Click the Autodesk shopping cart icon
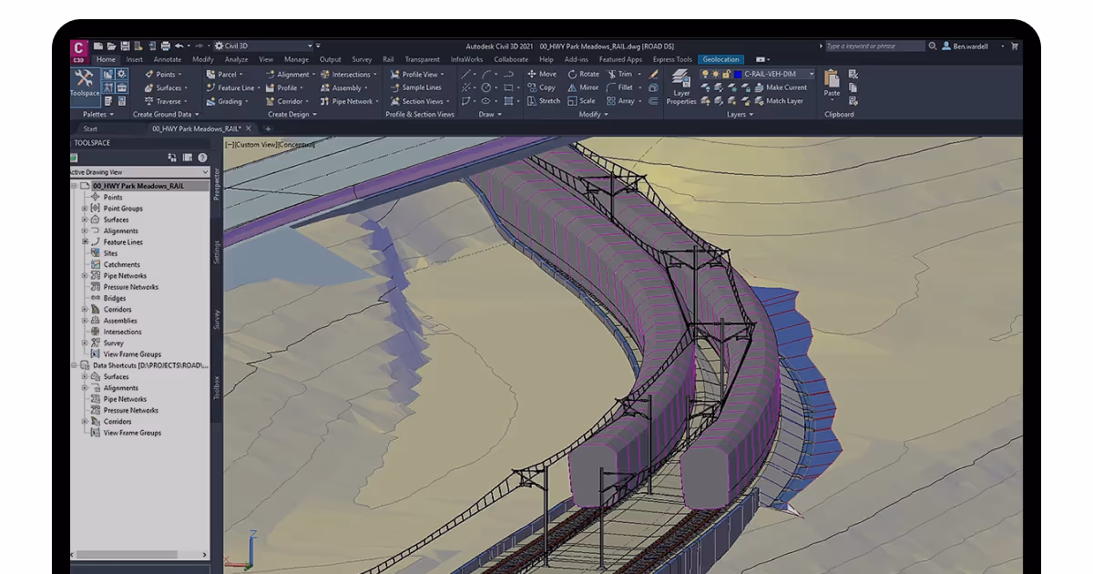 click(x=1014, y=46)
